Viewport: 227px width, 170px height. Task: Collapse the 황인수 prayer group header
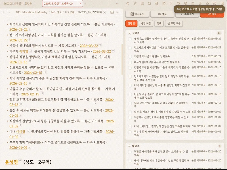175,146
